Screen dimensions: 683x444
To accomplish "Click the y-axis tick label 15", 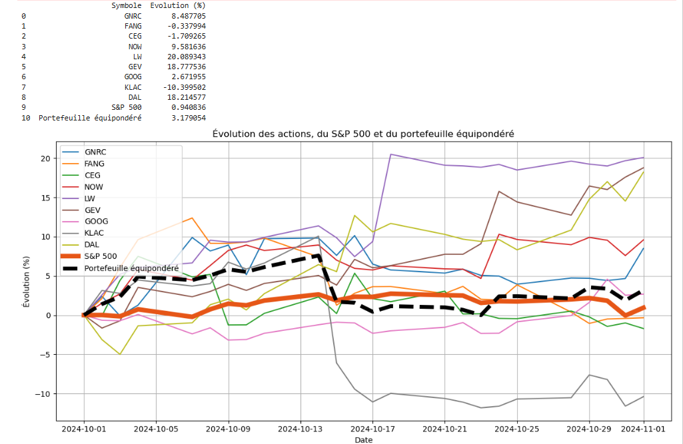I will tap(46, 198).
